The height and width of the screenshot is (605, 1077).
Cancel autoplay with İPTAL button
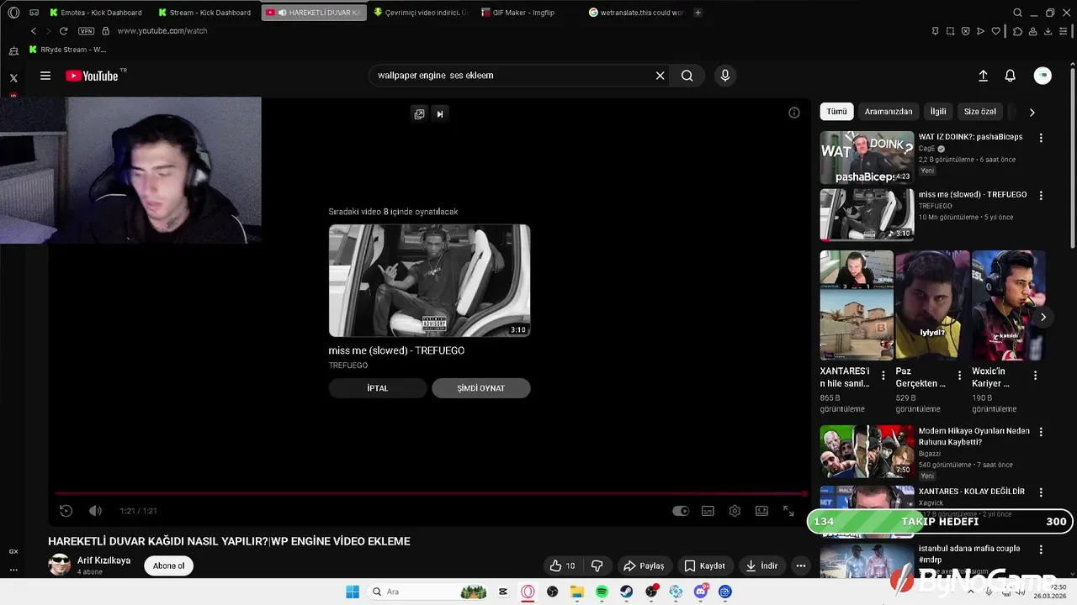click(378, 388)
